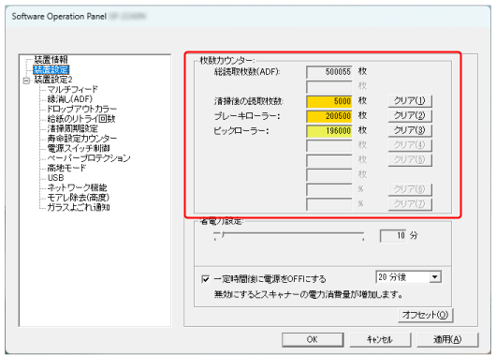Open ネットワーク機能 settings
Viewport: 496px width, 356px height.
77,187
